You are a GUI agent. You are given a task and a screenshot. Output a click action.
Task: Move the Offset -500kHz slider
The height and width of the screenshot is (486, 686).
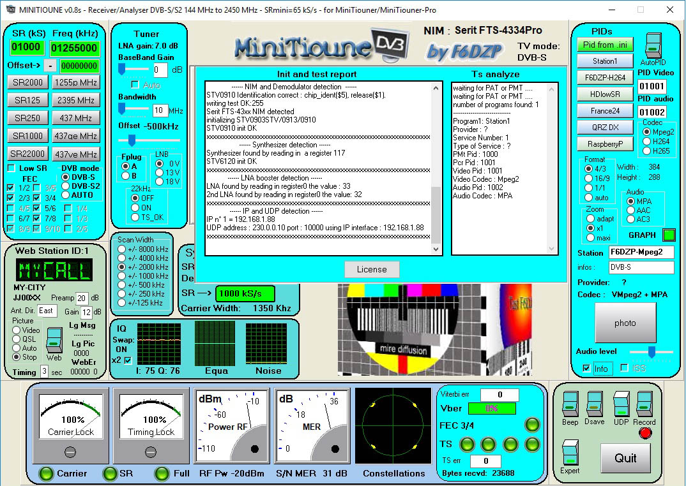coord(131,140)
